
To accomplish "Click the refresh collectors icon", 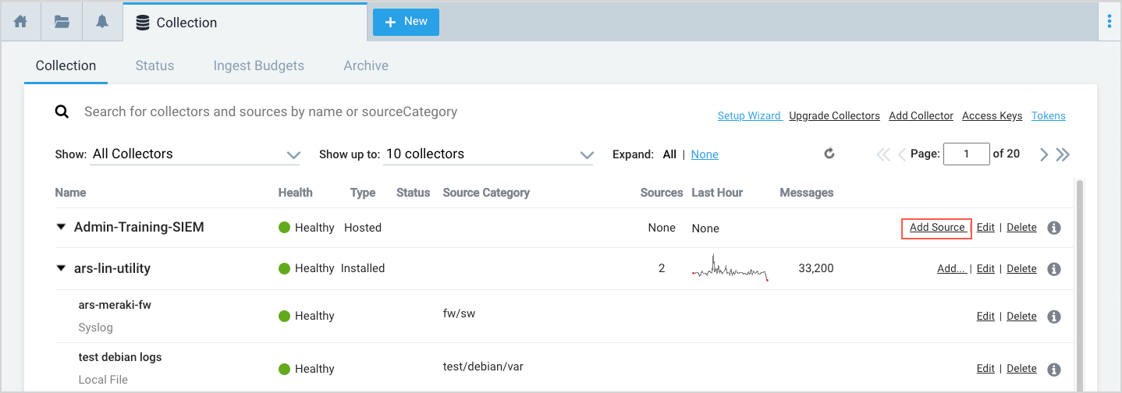I will [829, 154].
